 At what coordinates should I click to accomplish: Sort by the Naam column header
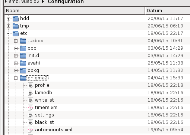click(75, 11)
